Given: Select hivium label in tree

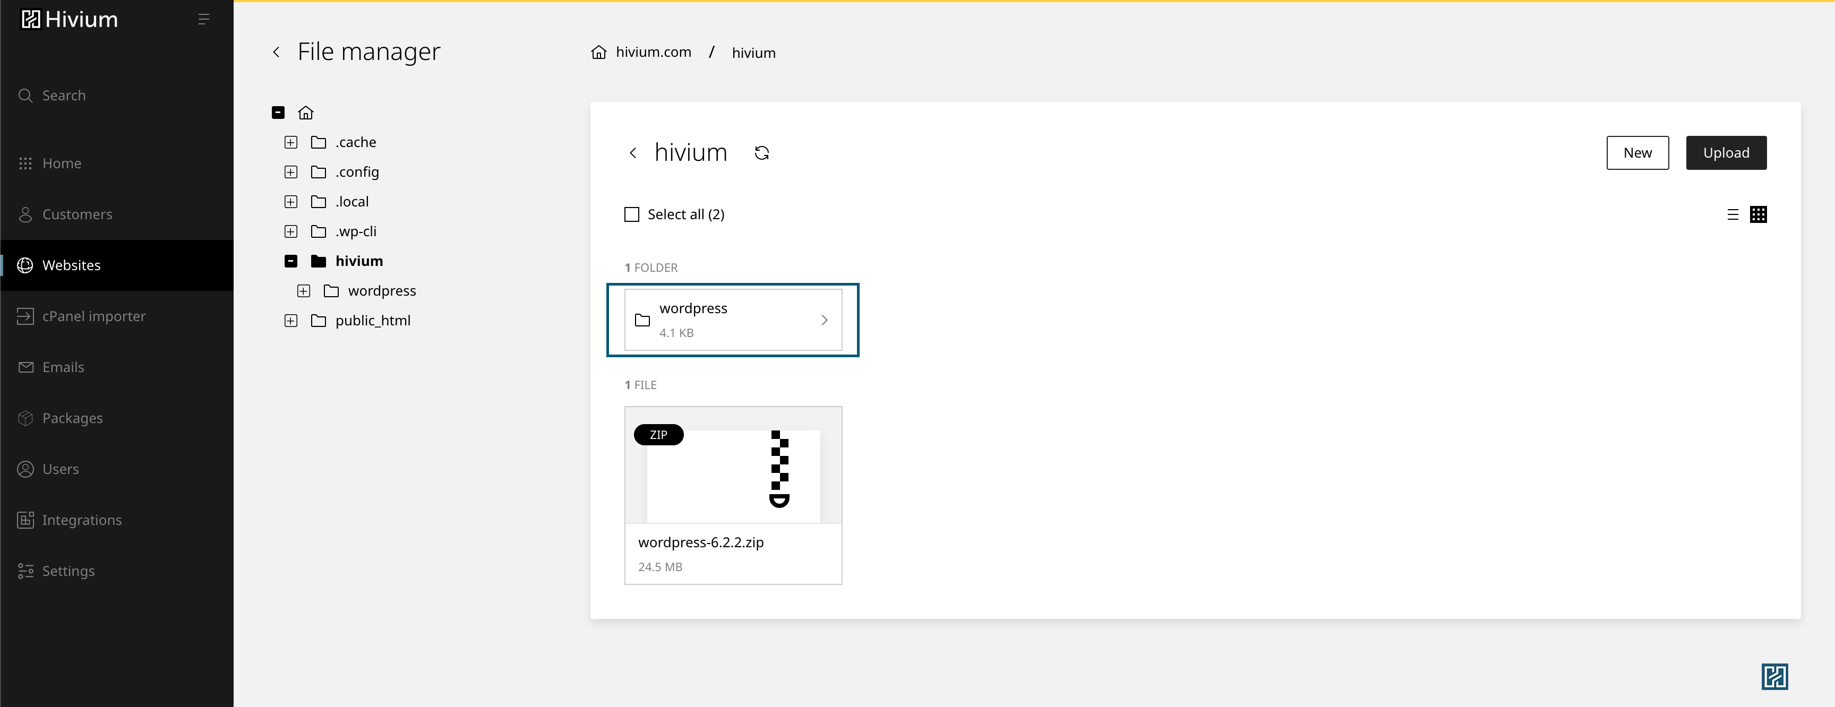Looking at the screenshot, I should [x=359, y=261].
